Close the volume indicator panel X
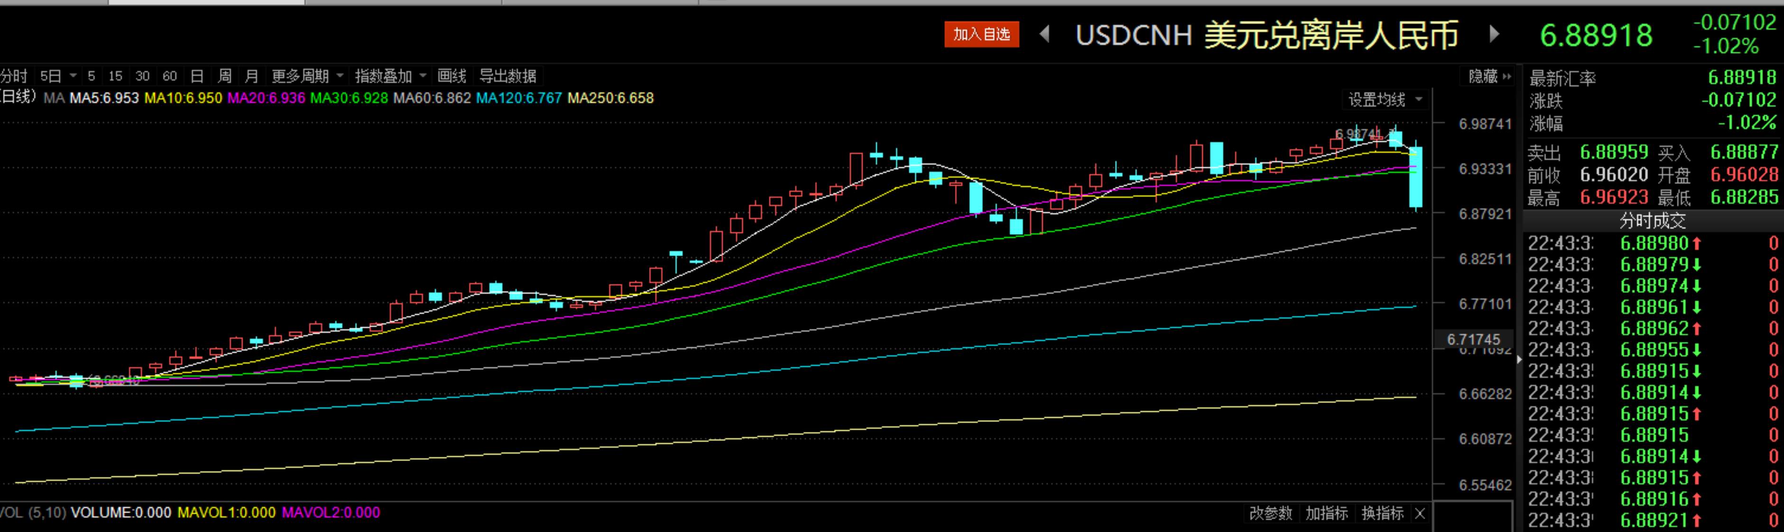1784x532 pixels. pyautogui.click(x=1420, y=513)
